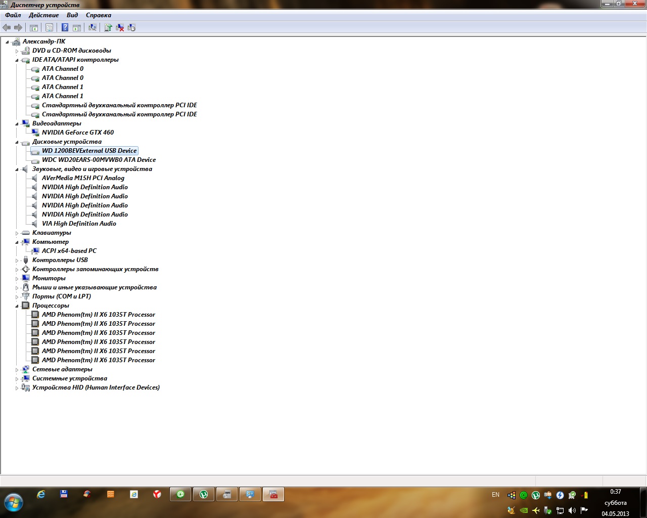Screen dimensions: 647x518
Task: Select VIA High Definition Audio
Action: pos(79,224)
